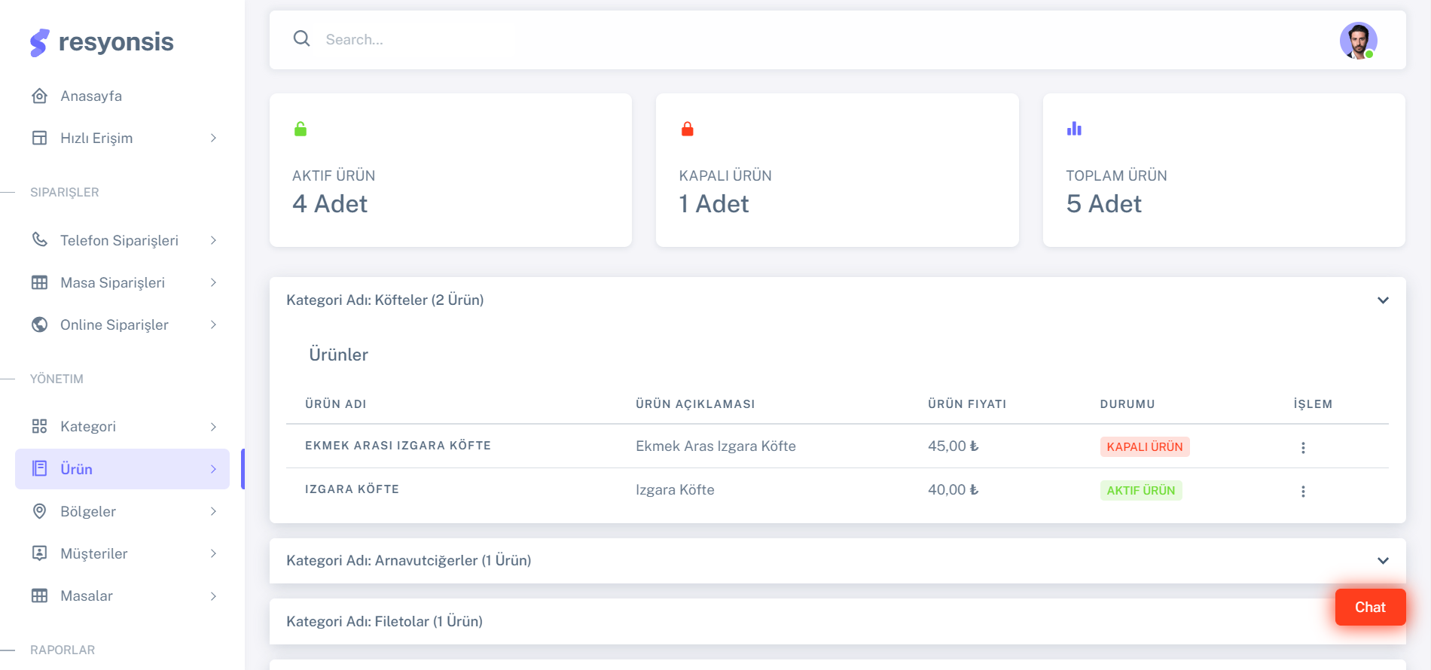Image resolution: width=1431 pixels, height=670 pixels.
Task: Open the Müşteriler menu item
Action: click(x=123, y=554)
